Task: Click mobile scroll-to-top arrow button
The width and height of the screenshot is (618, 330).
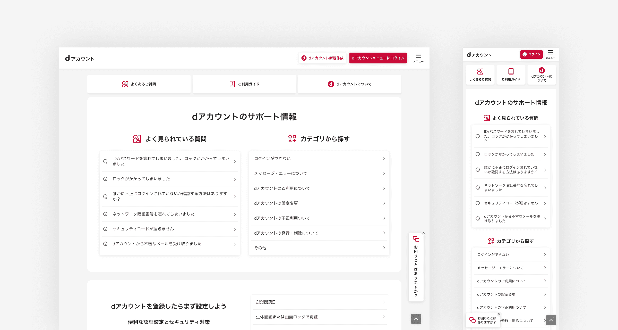Action: [551, 320]
